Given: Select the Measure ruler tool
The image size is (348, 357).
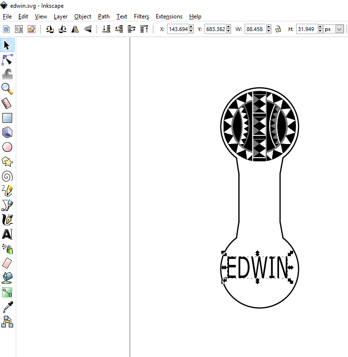Looking at the screenshot, I should pos(7,103).
